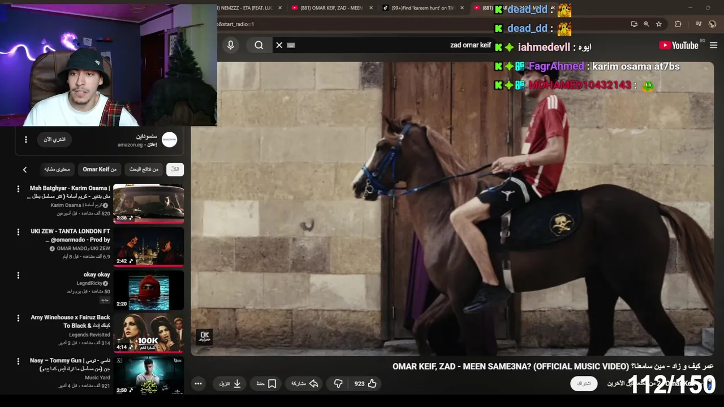Select the الكل filter chip
This screenshot has height=407, width=724.
[x=175, y=169]
